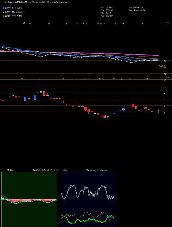
Task: Select the ADX '(14 day) 14, +32, -41' readout
Action: 96,170
